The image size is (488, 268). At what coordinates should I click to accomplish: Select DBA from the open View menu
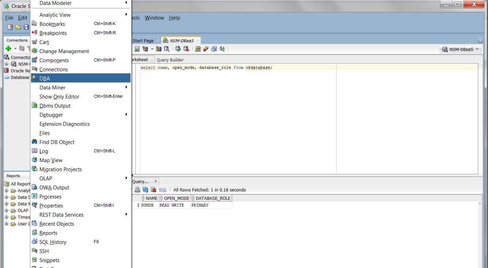[x=45, y=78]
